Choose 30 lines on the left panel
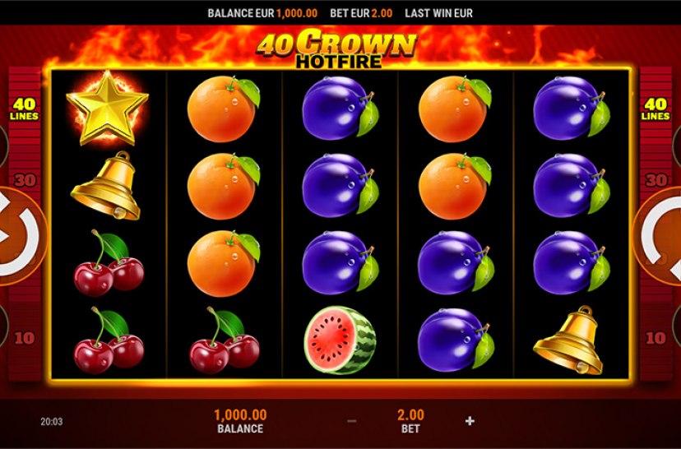 [x=25, y=180]
